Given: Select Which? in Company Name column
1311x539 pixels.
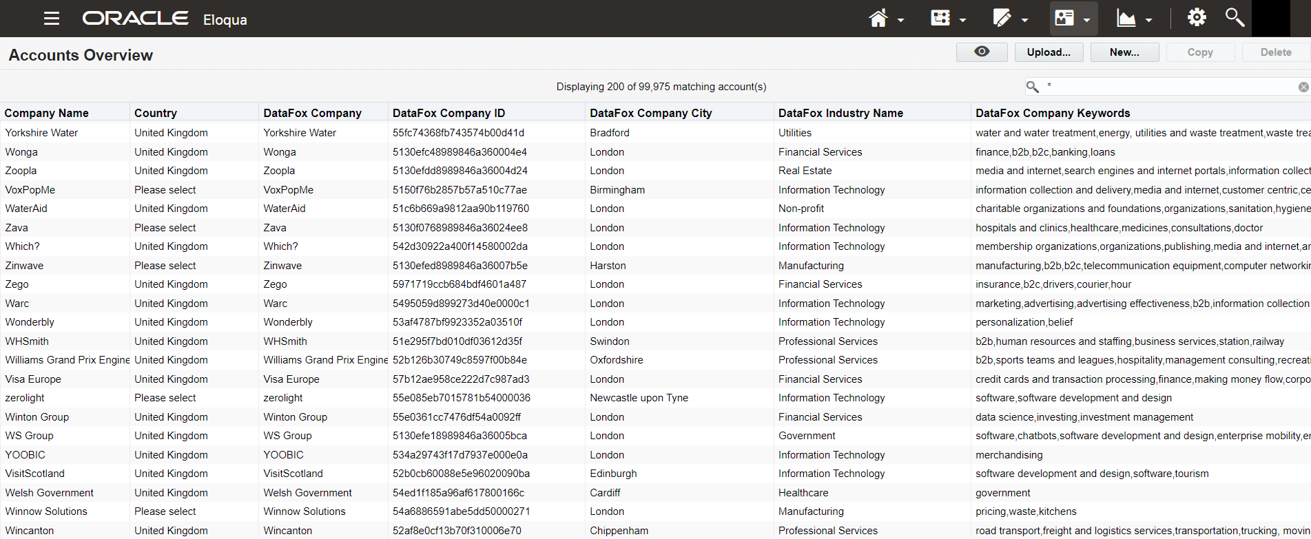Looking at the screenshot, I should pyautogui.click(x=23, y=246).
